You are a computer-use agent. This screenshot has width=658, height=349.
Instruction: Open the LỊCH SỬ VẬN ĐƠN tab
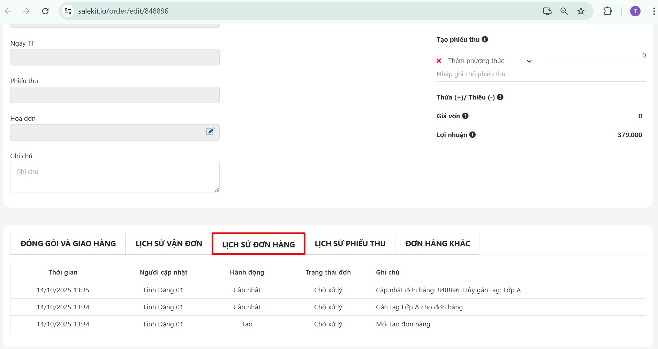pyautogui.click(x=169, y=244)
